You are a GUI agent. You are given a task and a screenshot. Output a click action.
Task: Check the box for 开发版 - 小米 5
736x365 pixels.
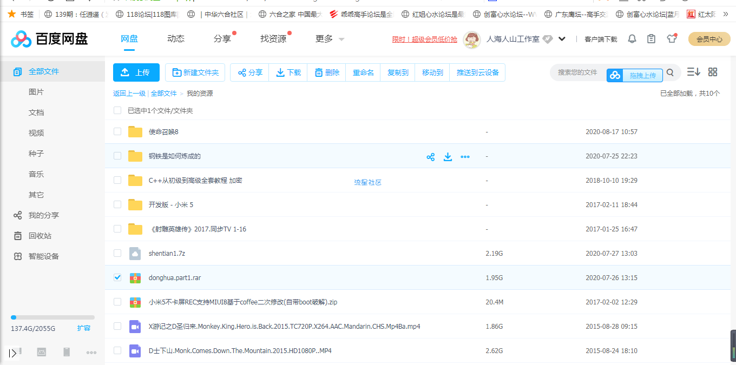click(117, 204)
